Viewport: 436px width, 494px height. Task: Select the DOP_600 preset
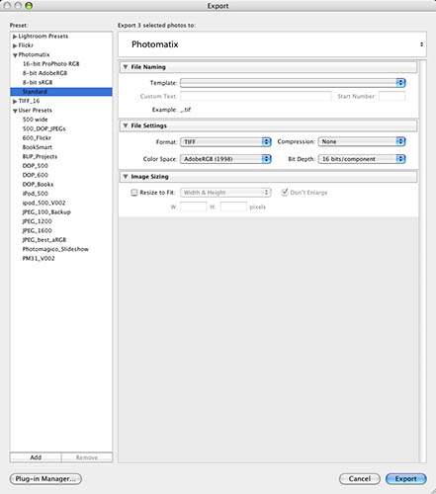click(x=36, y=175)
